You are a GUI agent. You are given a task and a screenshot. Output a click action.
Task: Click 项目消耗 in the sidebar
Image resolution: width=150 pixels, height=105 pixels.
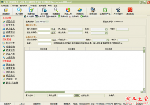[x=10, y=72]
